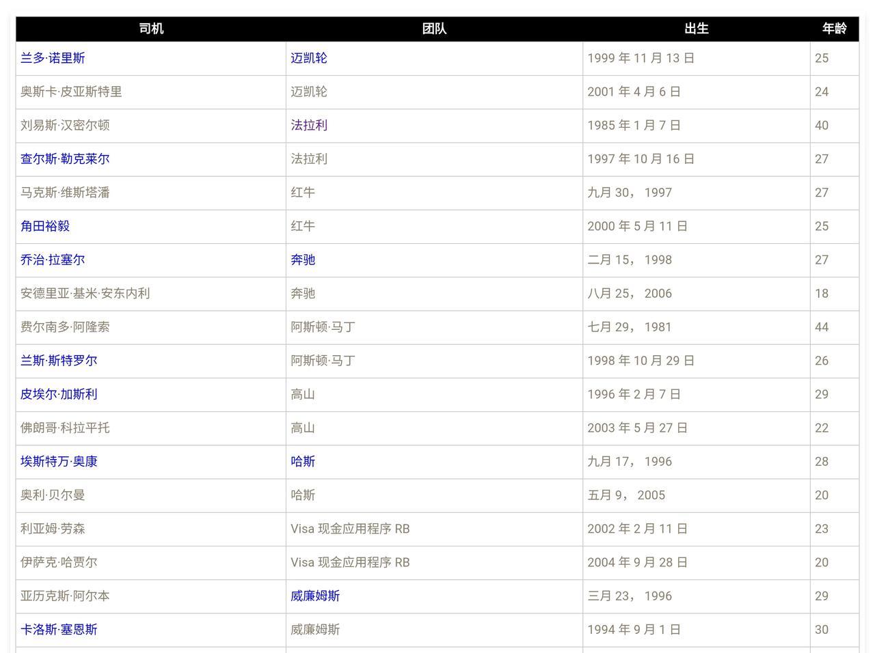
Task: Click the 乔治·拉塞尔 driver link
Action: point(53,260)
